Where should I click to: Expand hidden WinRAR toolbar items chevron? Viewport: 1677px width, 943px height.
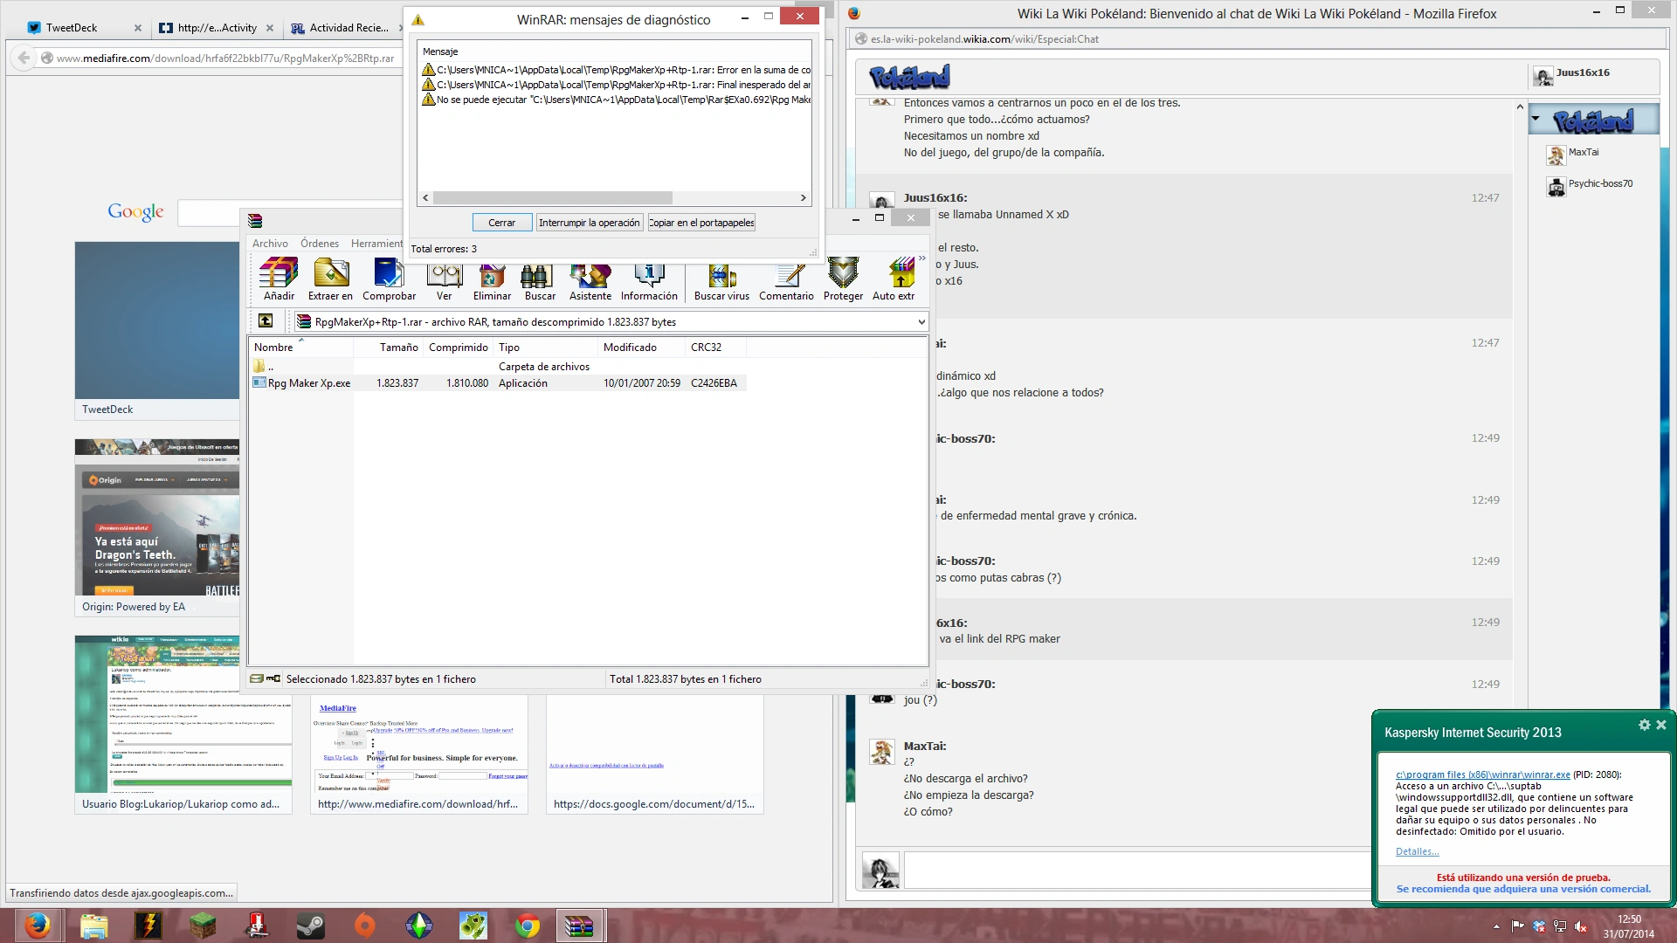[x=921, y=258]
